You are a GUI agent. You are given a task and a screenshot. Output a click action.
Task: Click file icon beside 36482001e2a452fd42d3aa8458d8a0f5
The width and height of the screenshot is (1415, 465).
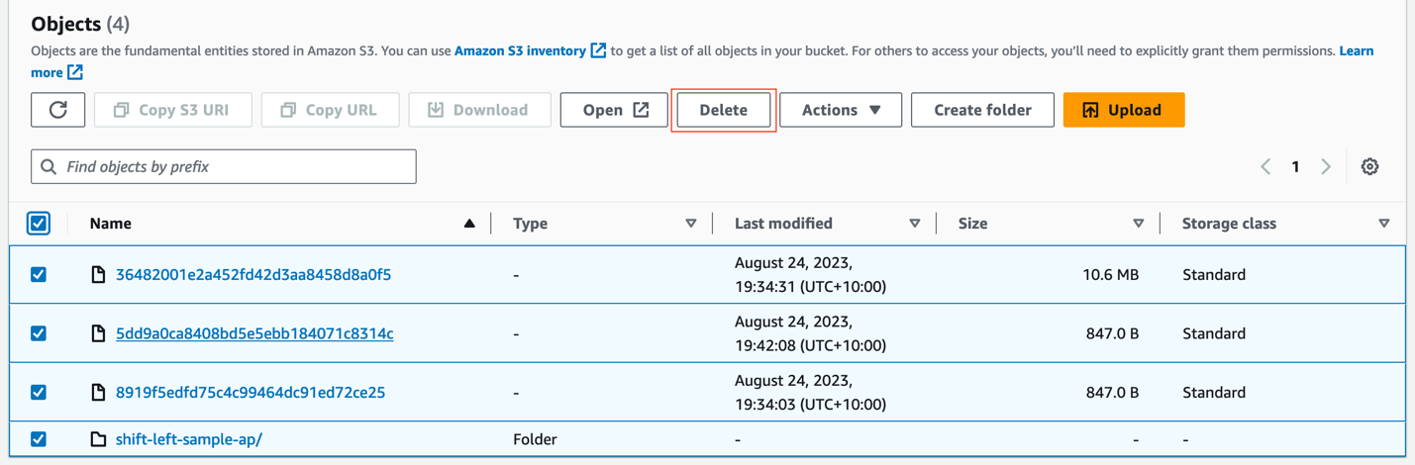tap(98, 274)
